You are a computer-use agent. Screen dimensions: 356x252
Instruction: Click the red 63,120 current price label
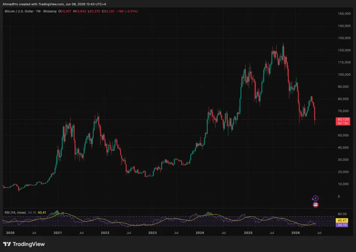343,121
